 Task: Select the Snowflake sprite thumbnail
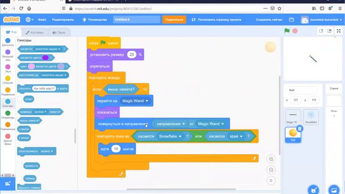(x=311, y=117)
